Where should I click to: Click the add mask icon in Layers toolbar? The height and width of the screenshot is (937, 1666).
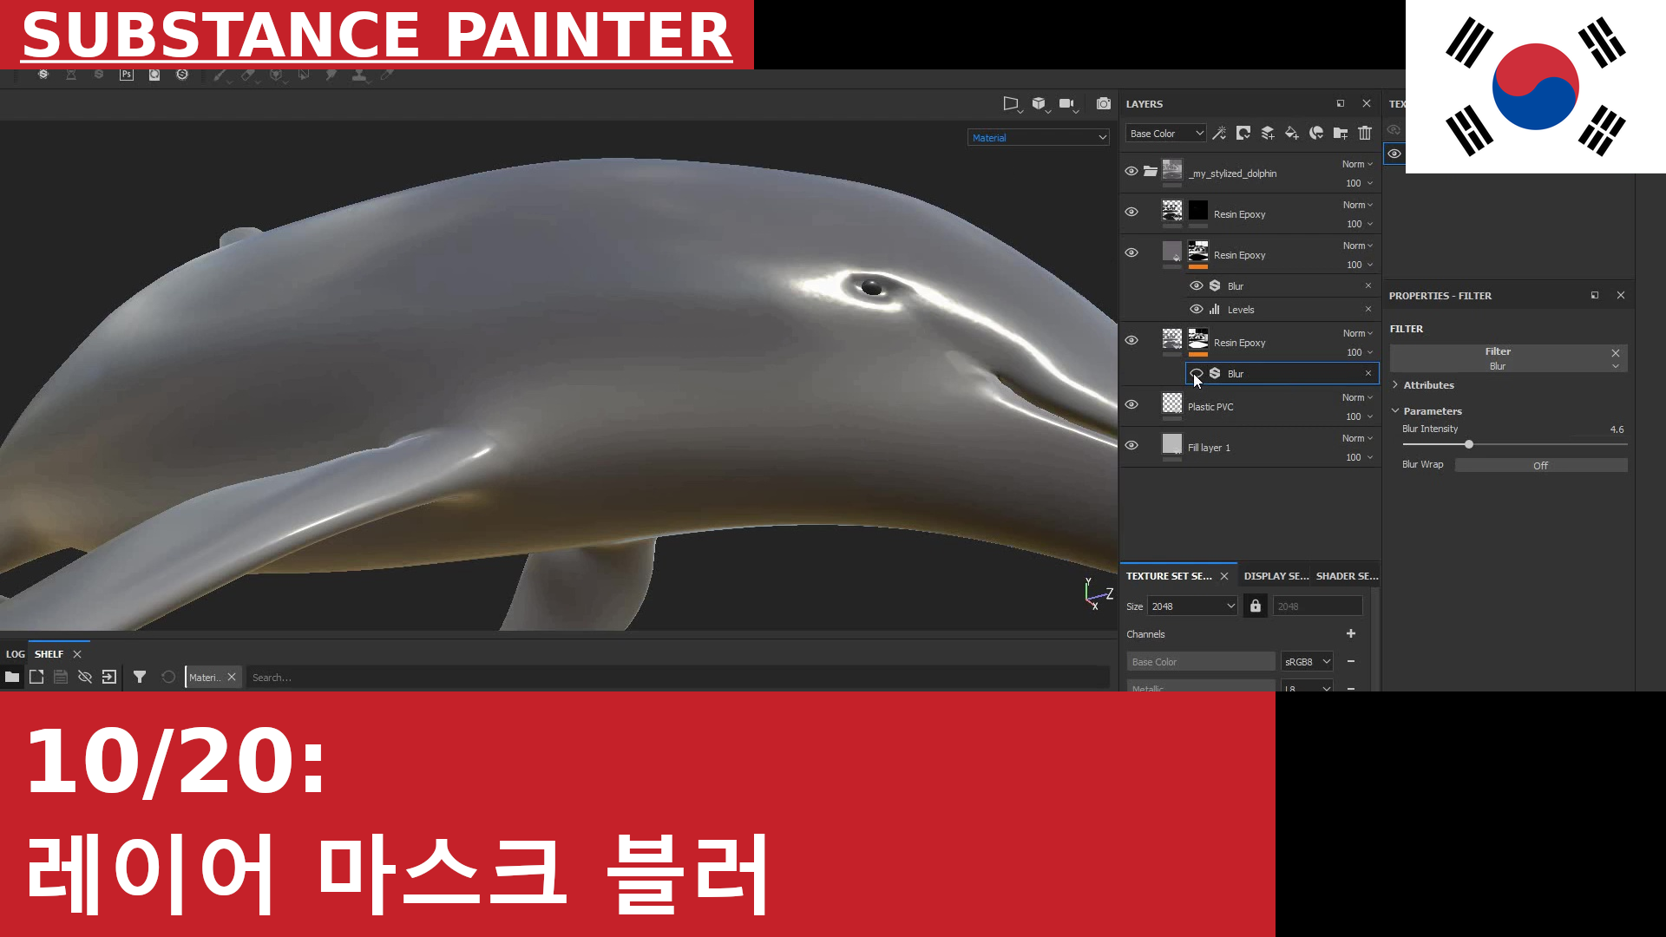(x=1243, y=133)
